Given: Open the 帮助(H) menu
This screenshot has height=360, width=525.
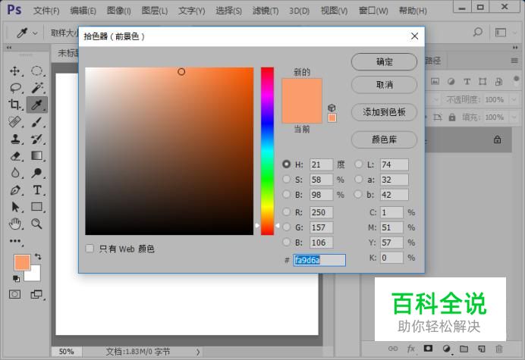Looking at the screenshot, I should (x=413, y=11).
